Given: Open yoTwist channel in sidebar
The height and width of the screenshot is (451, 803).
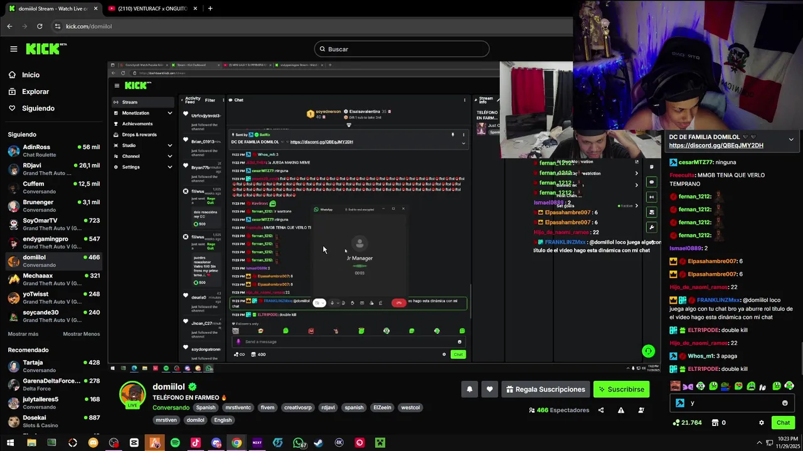Looking at the screenshot, I should coord(53,298).
